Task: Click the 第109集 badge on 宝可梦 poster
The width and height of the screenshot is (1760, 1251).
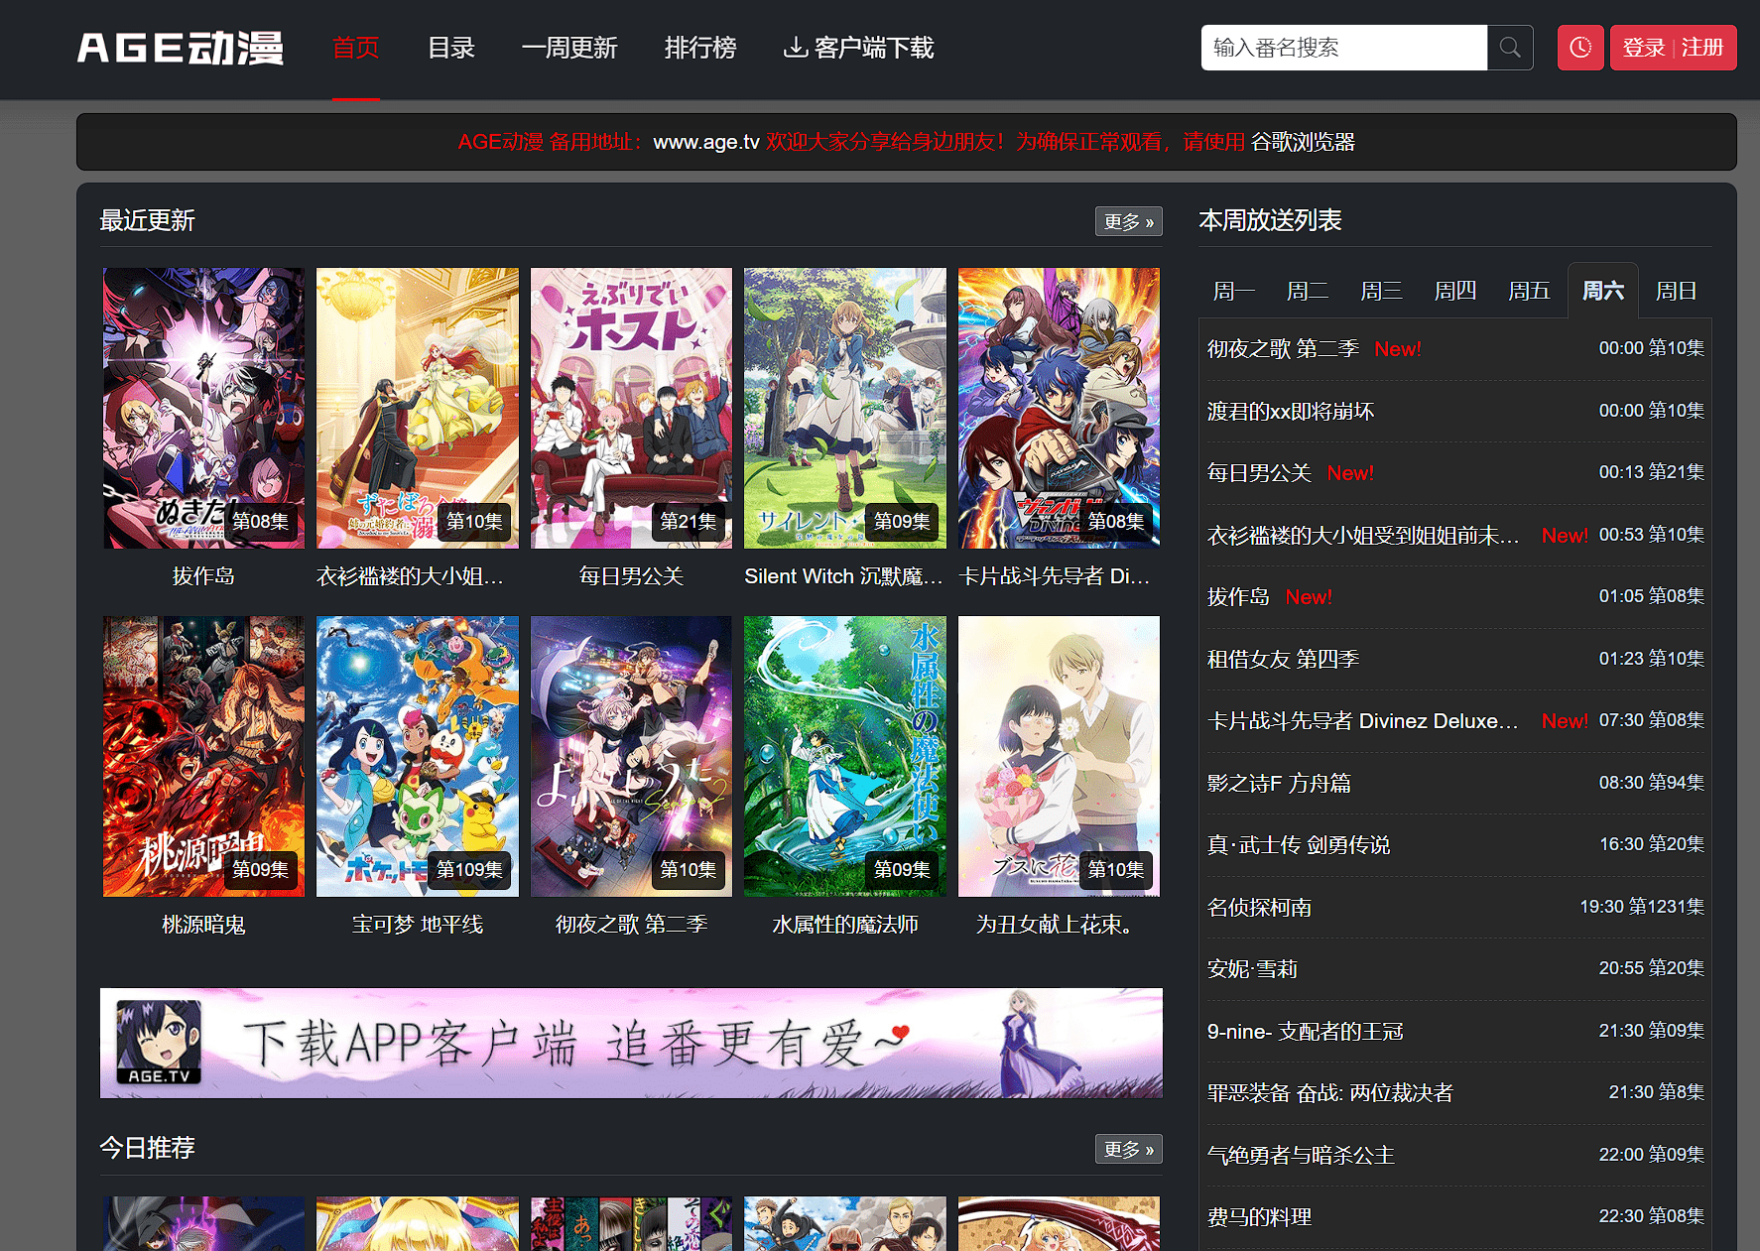Action: tap(469, 870)
